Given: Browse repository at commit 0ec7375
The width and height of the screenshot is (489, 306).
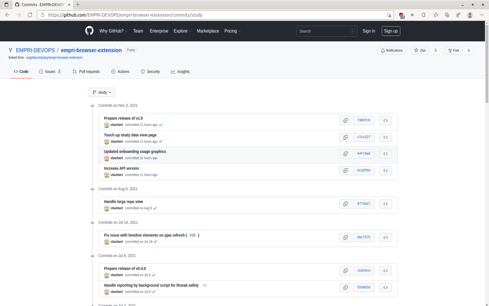Looking at the screenshot, I should coord(385,237).
